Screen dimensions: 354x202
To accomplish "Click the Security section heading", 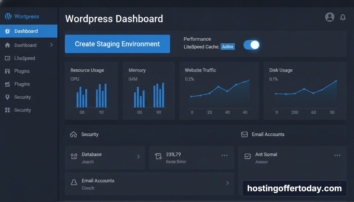I will [x=90, y=134].
